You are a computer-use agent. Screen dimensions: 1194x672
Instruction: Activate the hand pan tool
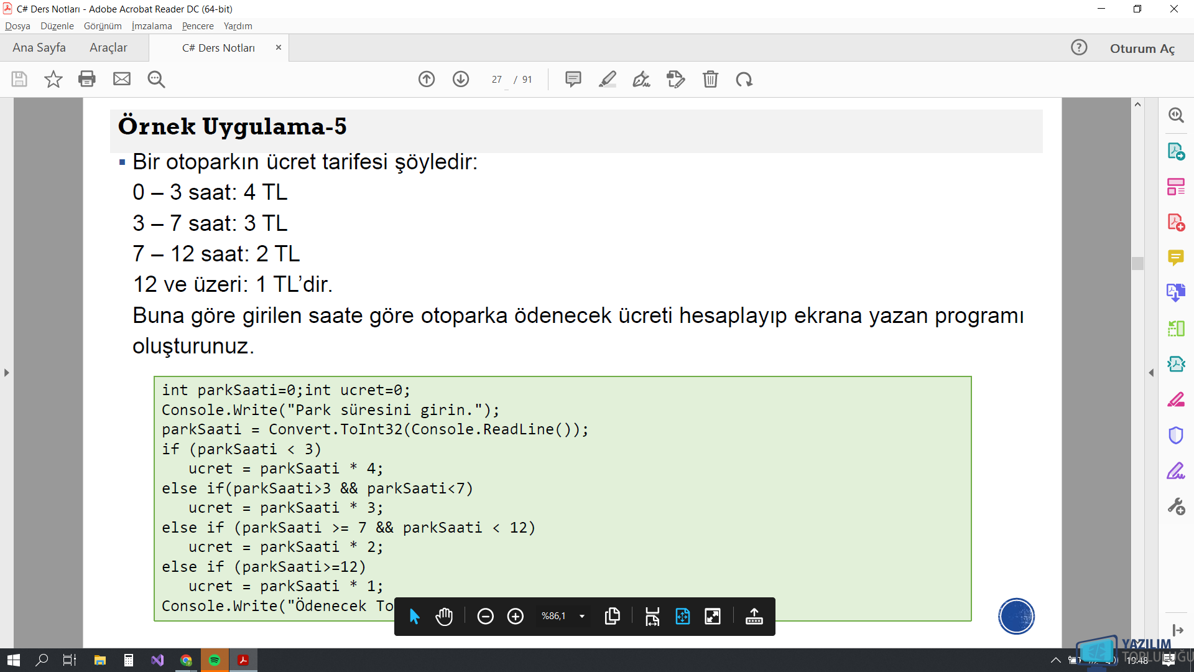click(444, 617)
